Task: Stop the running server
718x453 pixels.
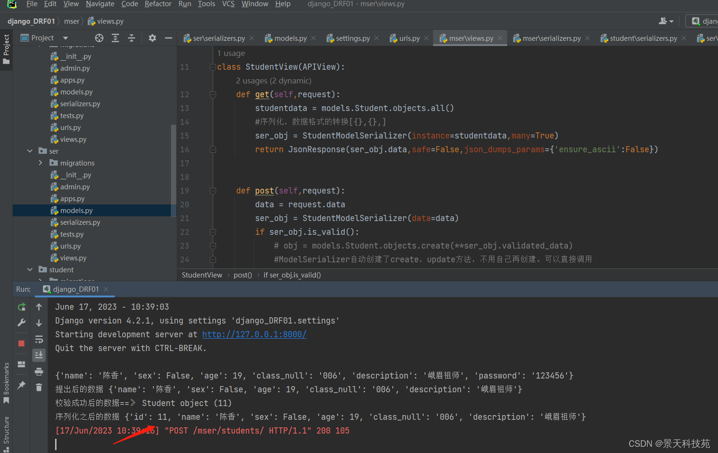Action: click(21, 343)
